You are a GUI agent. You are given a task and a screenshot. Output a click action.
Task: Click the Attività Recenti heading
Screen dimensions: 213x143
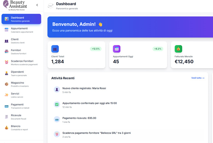(63, 78)
